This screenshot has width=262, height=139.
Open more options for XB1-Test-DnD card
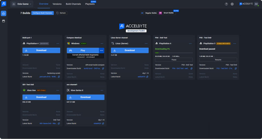click(58, 90)
